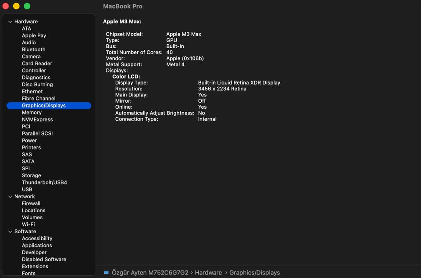Select Wi-Fi under Network
This screenshot has width=421, height=278.
tap(28, 225)
